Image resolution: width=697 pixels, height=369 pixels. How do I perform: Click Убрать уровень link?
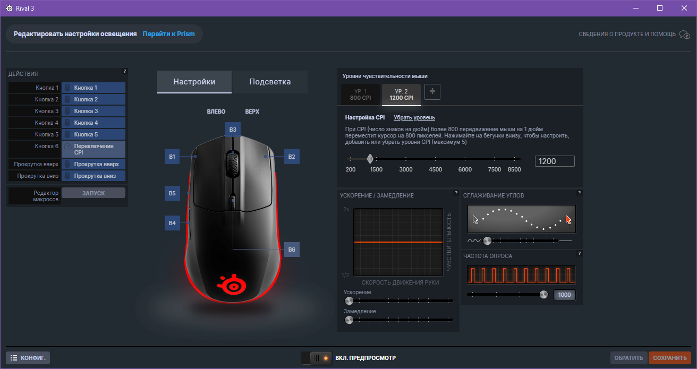414,117
